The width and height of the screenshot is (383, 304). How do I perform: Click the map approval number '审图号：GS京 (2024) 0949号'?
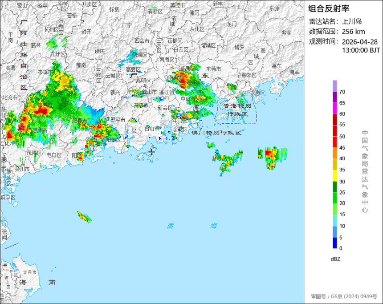coord(344,296)
